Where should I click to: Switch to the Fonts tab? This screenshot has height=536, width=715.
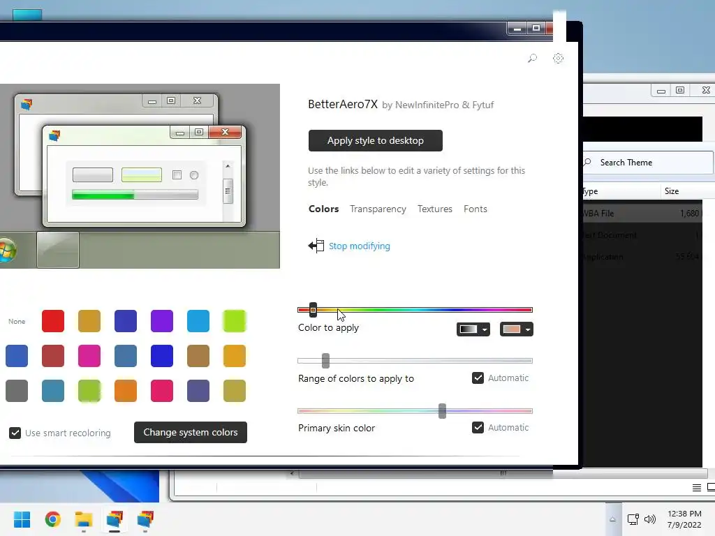tap(475, 209)
